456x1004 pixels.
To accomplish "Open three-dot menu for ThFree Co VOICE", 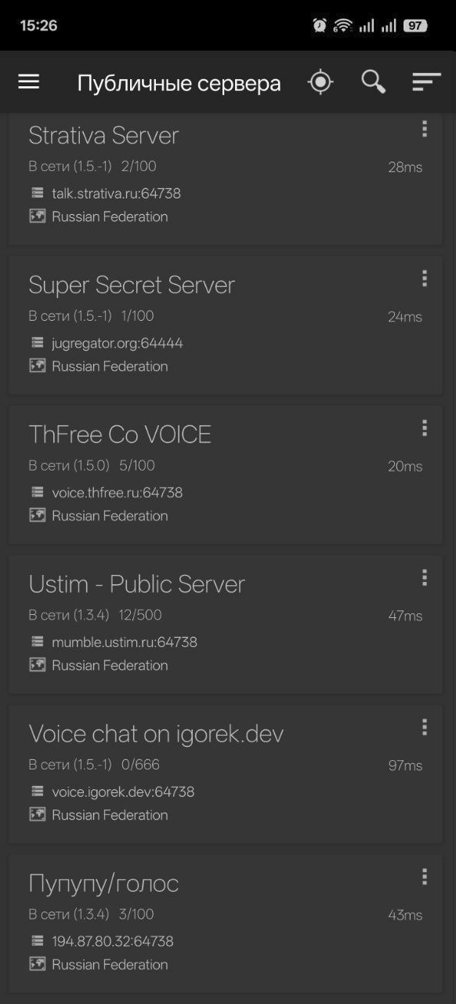I will coord(424,427).
